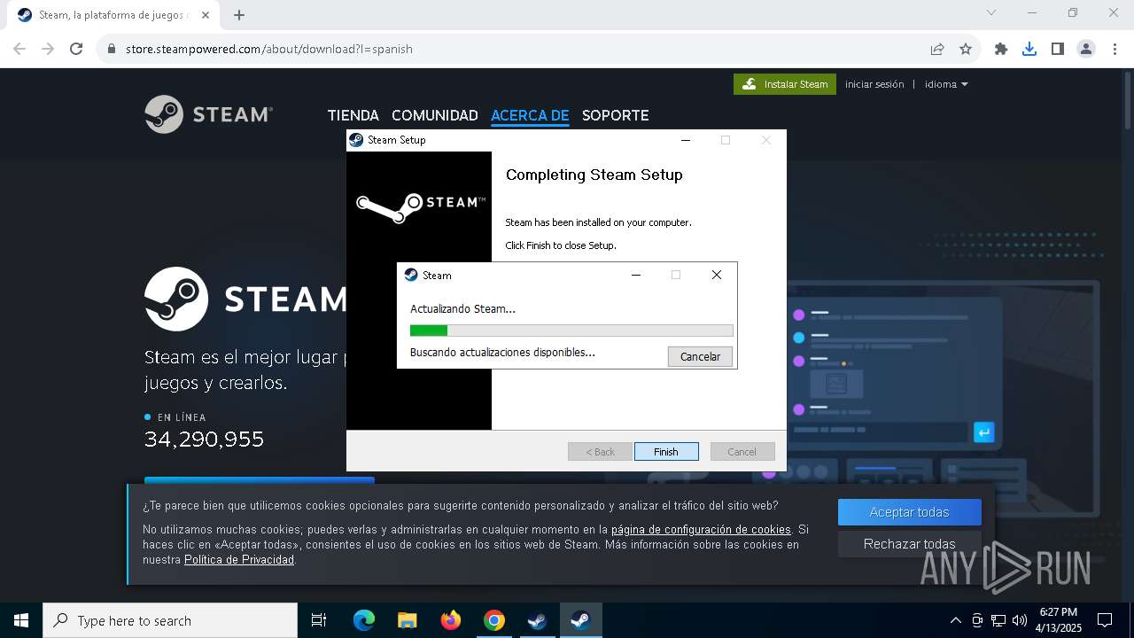The image size is (1134, 638).
Task: Open Windows notification center
Action: point(1105,620)
